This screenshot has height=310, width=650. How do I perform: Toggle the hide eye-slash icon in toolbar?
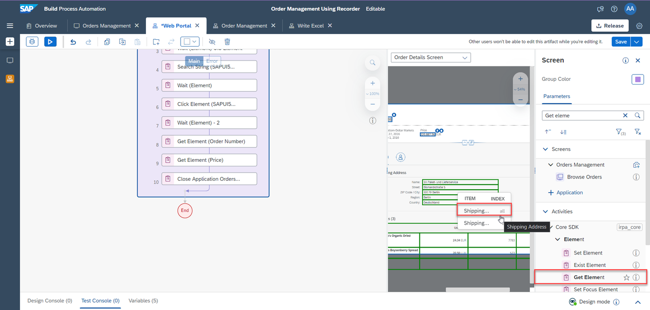pos(212,42)
